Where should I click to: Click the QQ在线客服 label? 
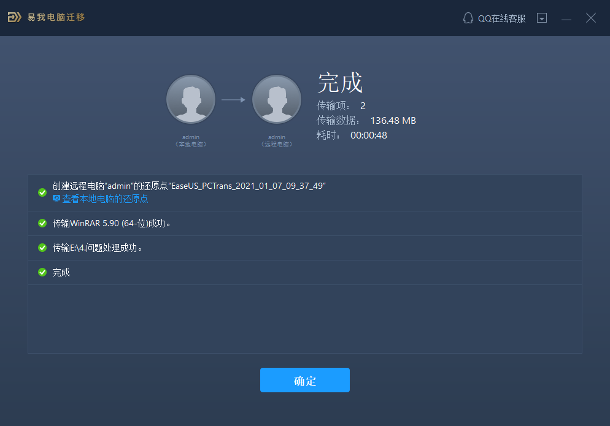pyautogui.click(x=501, y=18)
